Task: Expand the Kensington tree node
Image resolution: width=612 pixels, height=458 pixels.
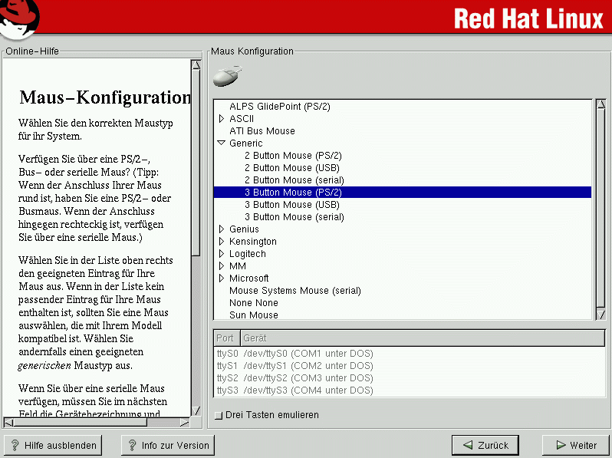Action: click(x=222, y=242)
